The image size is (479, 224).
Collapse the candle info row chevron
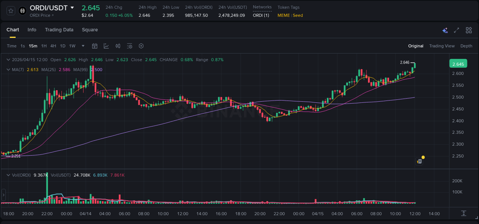[8, 60]
